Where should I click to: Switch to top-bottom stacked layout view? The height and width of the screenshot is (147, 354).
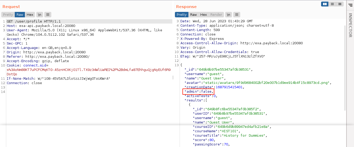[x=332, y=4]
